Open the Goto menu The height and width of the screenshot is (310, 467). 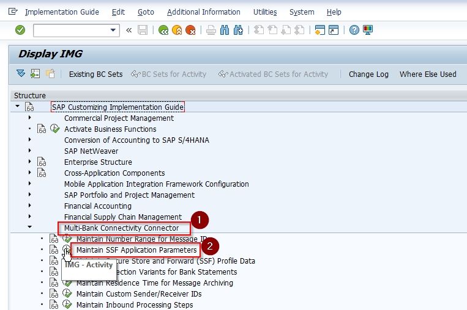click(x=146, y=12)
